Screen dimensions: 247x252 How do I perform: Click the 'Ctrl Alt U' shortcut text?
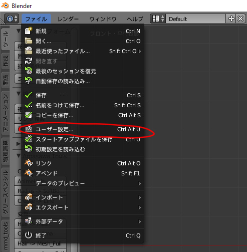coord(129,129)
